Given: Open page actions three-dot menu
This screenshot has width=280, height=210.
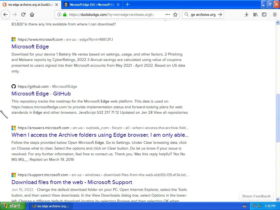Looking at the screenshot, I should pos(167,14).
